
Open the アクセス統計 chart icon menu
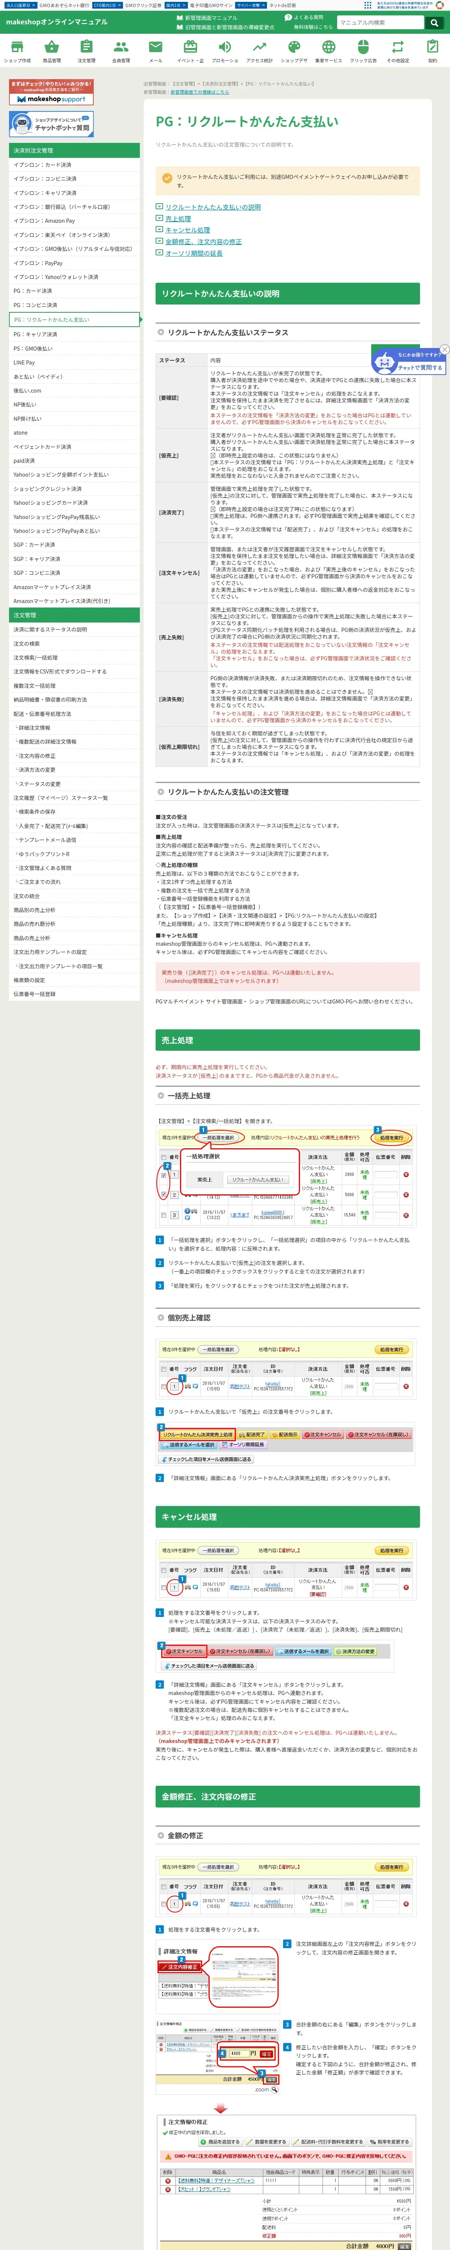point(259,51)
